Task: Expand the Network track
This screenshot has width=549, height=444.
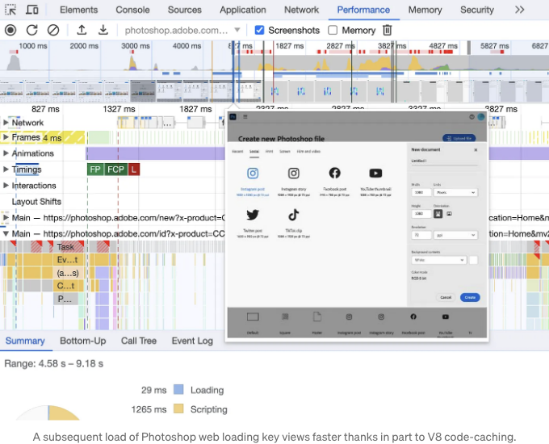Action: coord(6,123)
